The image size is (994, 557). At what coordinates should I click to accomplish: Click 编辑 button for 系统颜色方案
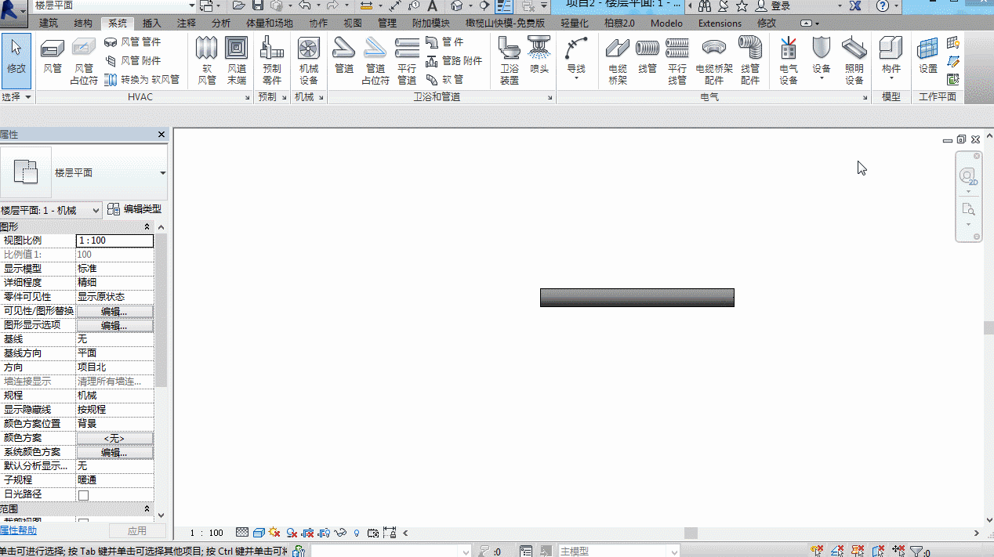pyautogui.click(x=114, y=453)
